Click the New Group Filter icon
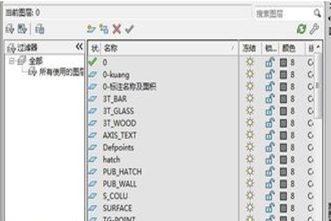331x221 pixels. [22, 29]
